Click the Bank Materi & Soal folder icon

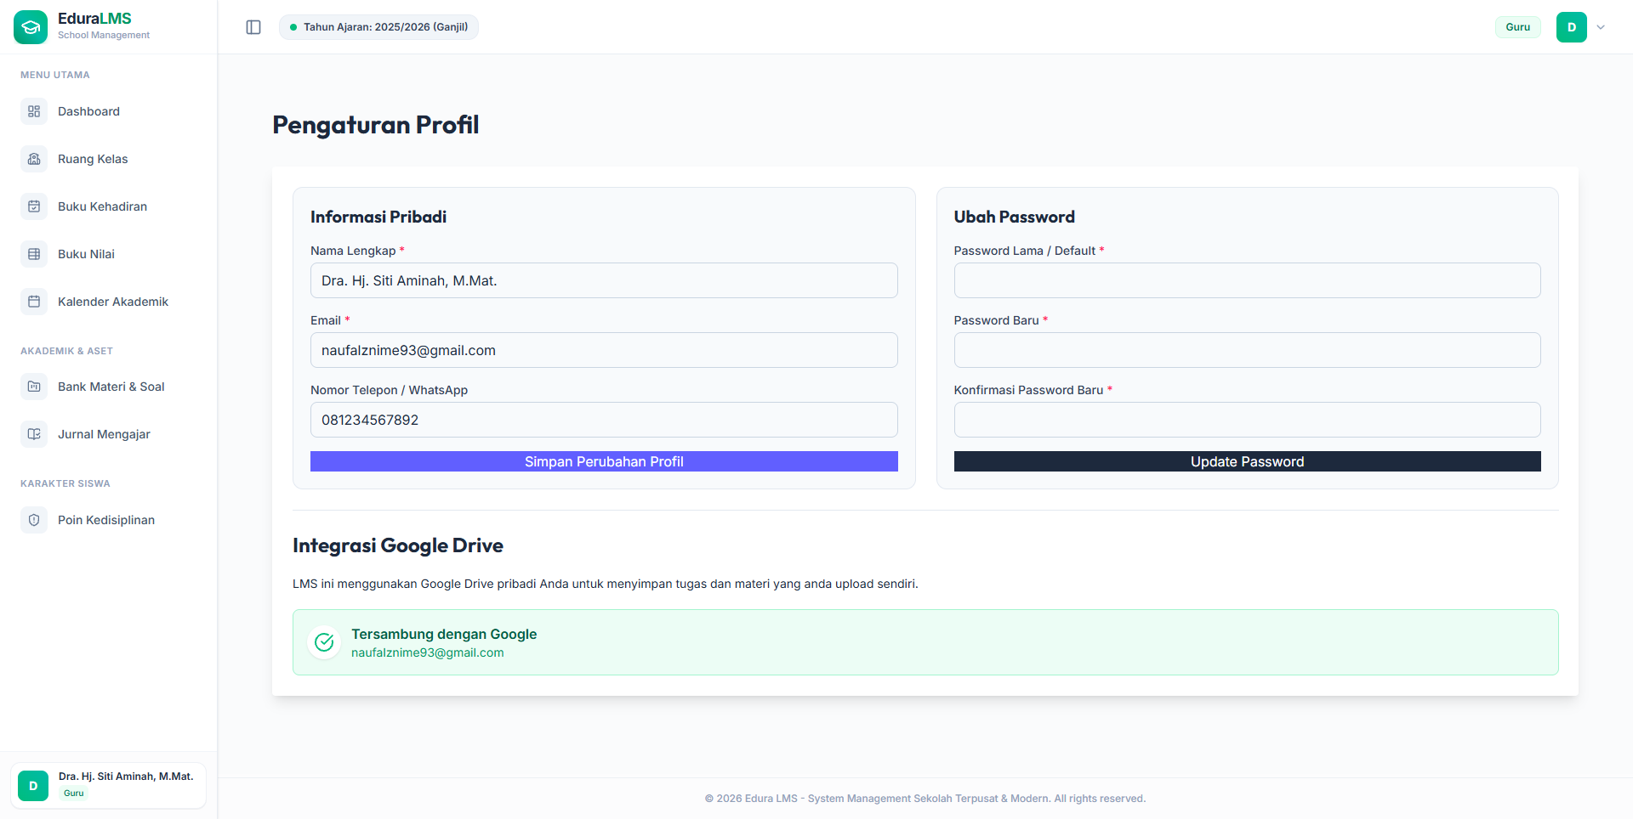pyautogui.click(x=34, y=387)
